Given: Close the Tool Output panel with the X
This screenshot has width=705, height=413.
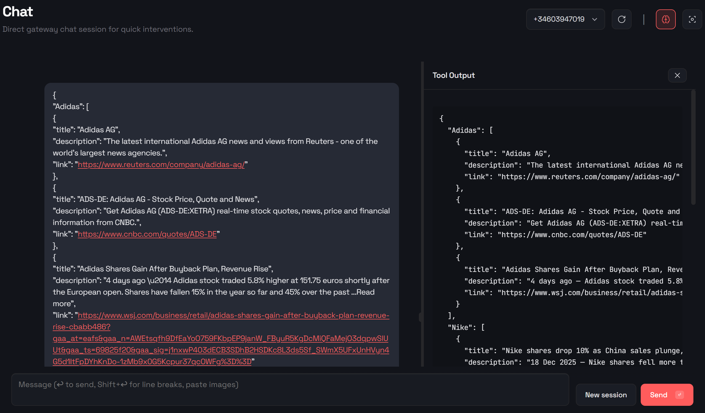Looking at the screenshot, I should [677, 75].
